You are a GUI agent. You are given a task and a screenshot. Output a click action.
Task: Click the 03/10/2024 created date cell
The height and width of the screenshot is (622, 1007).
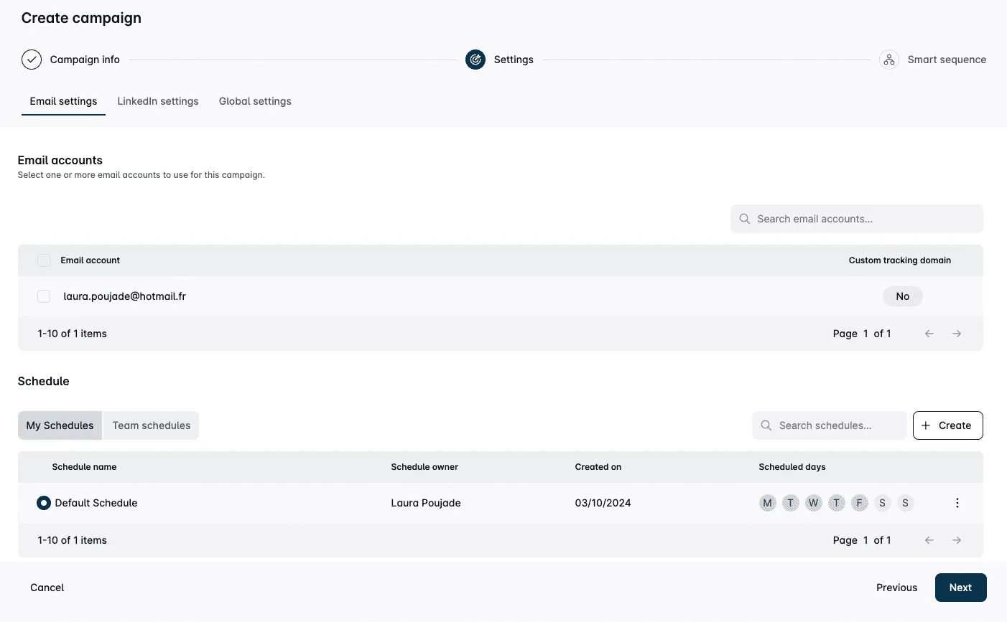tap(603, 503)
